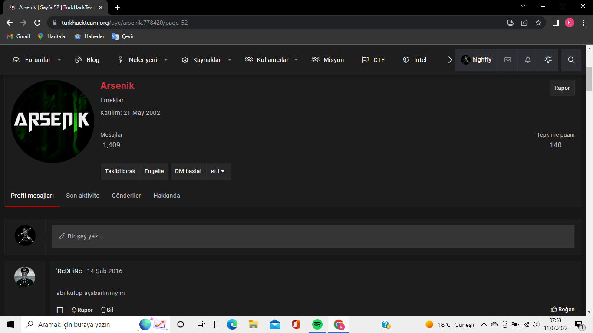Click Sil under 'ReDLiNe's message
This screenshot has width=593, height=333.
point(107,310)
